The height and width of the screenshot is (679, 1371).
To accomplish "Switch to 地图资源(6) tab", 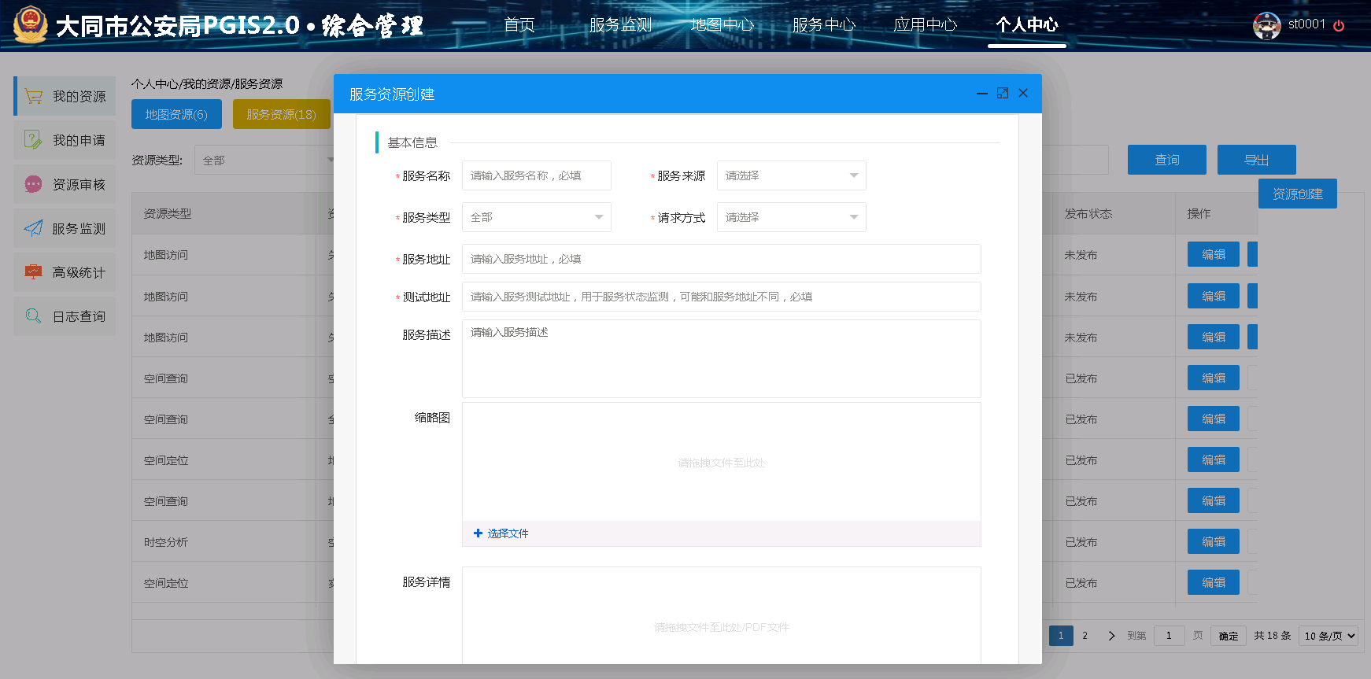I will click(x=176, y=114).
